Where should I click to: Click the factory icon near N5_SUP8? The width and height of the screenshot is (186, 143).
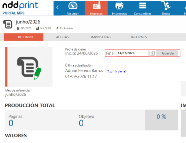(x=37, y=28)
